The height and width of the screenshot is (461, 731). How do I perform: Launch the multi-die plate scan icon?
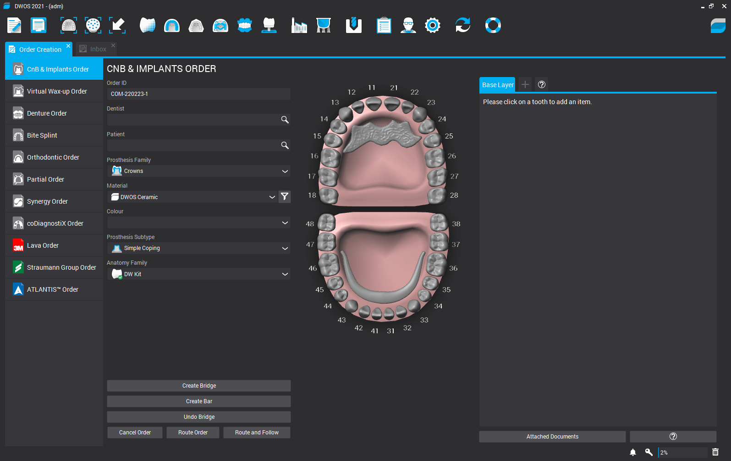point(93,25)
